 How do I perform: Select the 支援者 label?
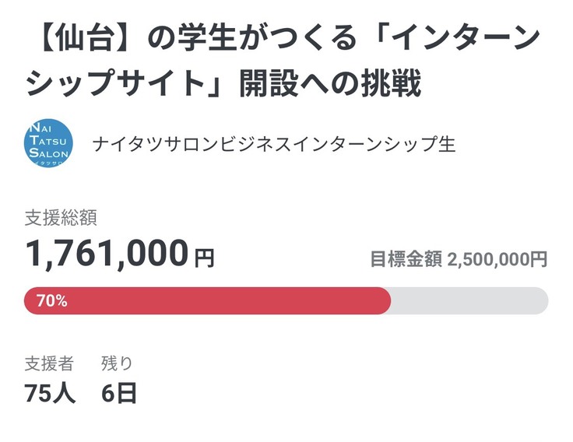[49, 363]
